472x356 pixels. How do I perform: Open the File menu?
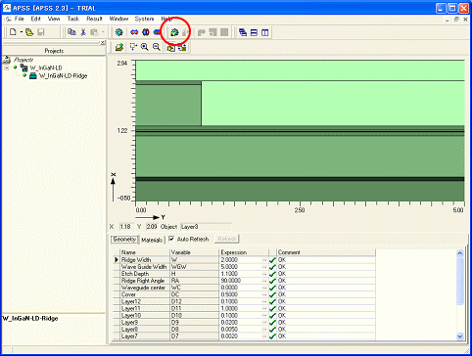[x=20, y=19]
